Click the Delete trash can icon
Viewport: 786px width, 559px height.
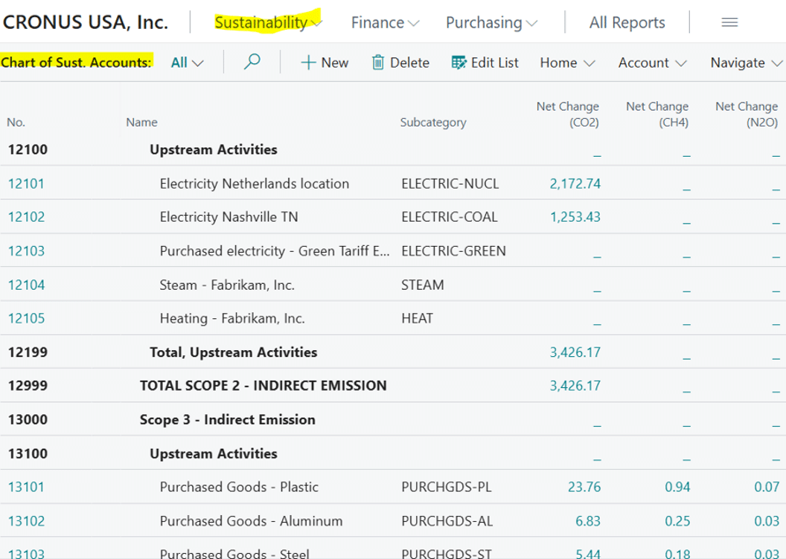click(x=378, y=63)
